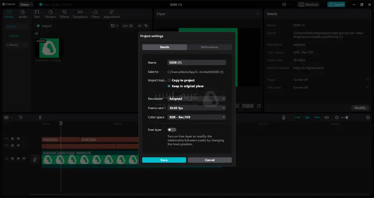Click the player hamburger menu icon

pos(257,14)
